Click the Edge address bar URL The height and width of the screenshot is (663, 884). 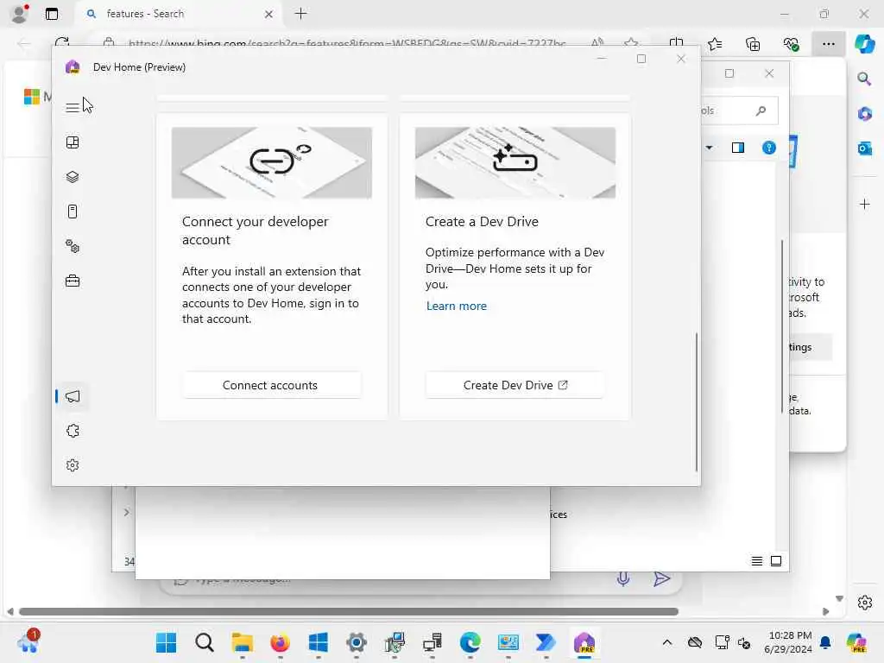[347, 43]
